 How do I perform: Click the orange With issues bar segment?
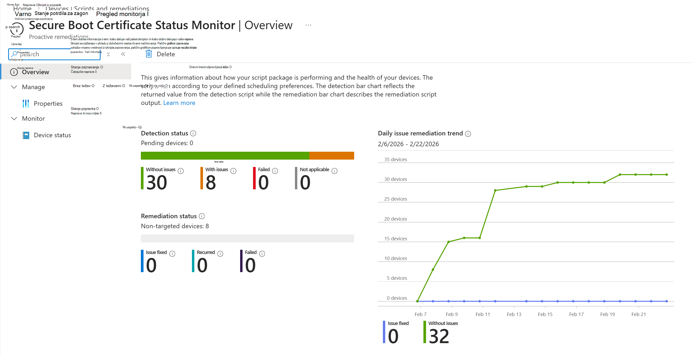(332, 156)
